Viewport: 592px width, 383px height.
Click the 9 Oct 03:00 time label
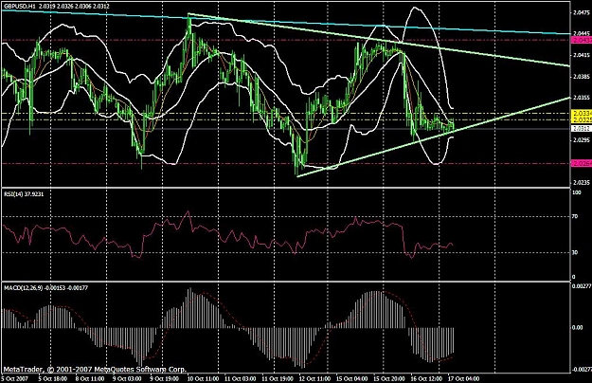(127, 379)
